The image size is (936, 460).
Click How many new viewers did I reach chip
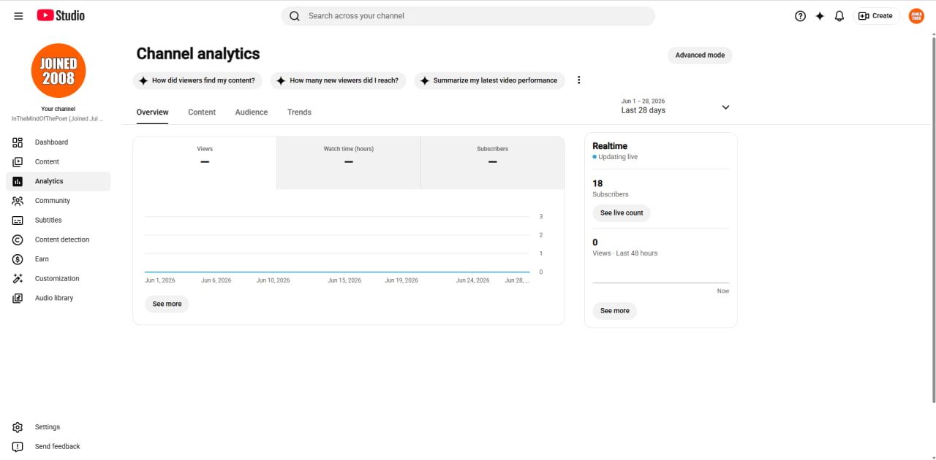click(338, 80)
